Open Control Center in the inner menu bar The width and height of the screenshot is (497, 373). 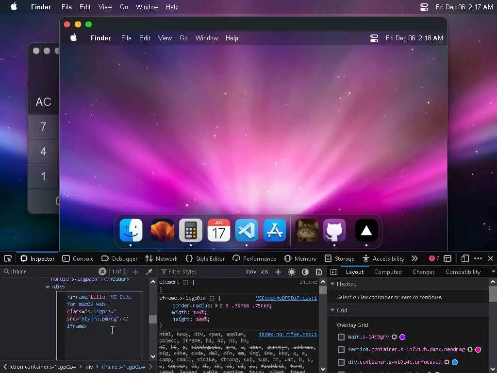(374, 38)
